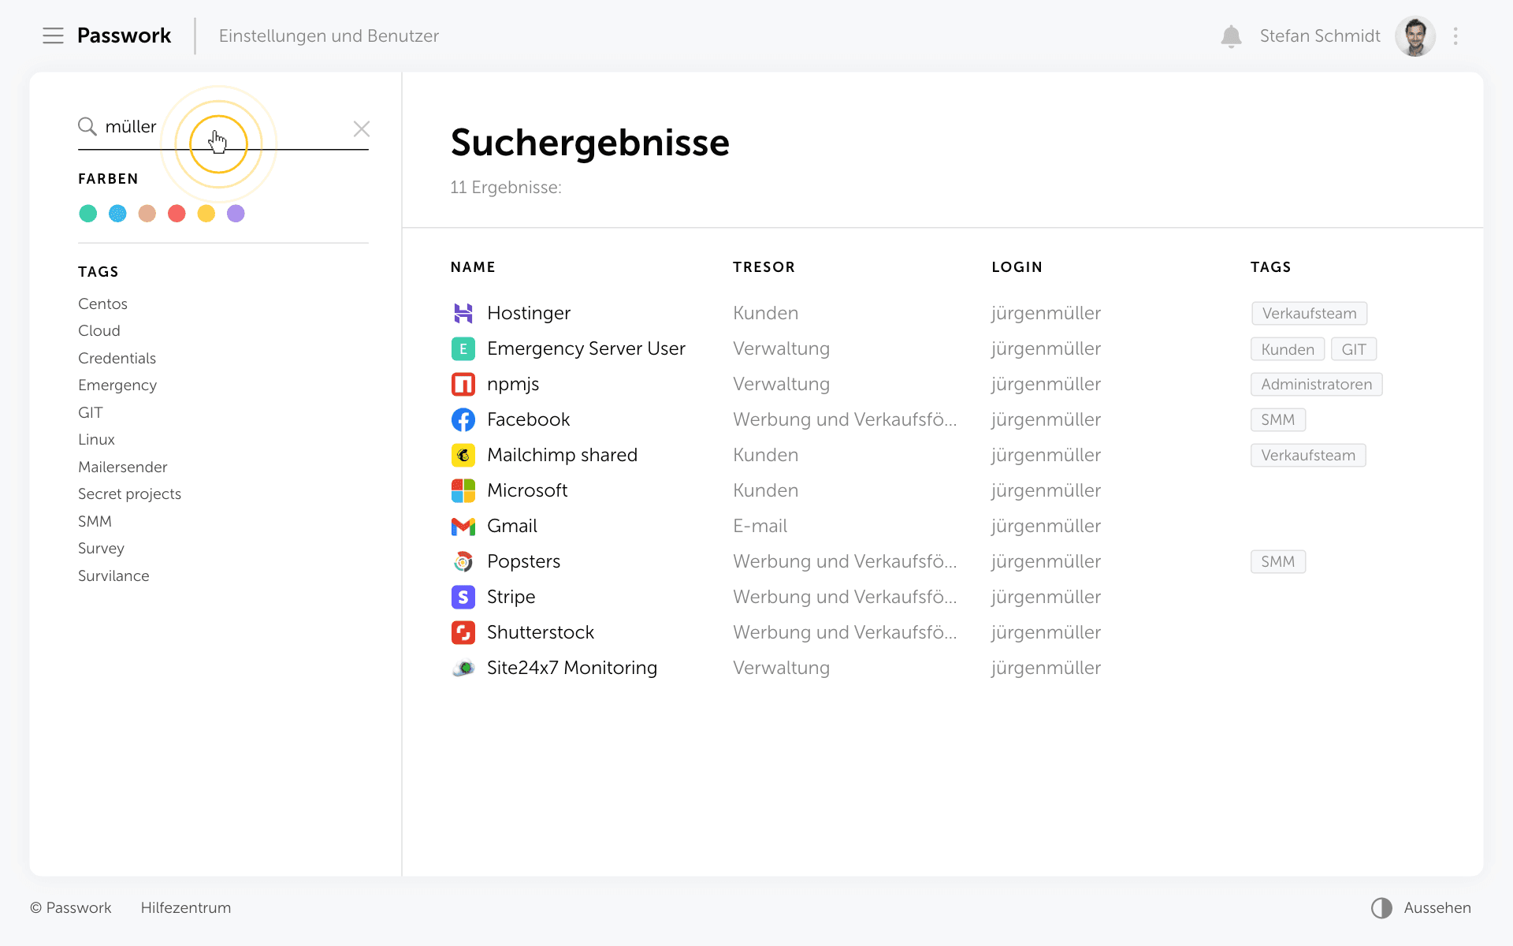1513x946 pixels.
Task: Select the Credentials tag filter
Action: pyautogui.click(x=117, y=358)
